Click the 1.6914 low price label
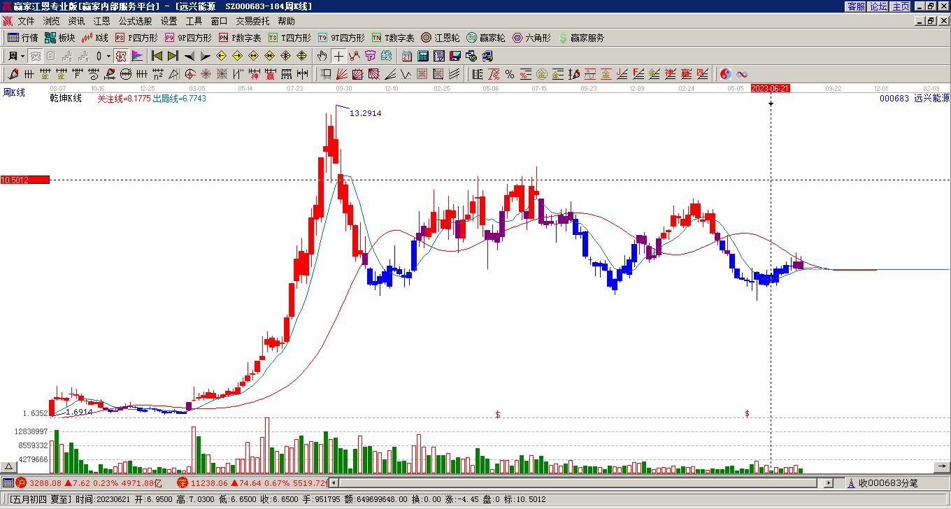Viewport: 951px width, 509px height. [x=79, y=413]
